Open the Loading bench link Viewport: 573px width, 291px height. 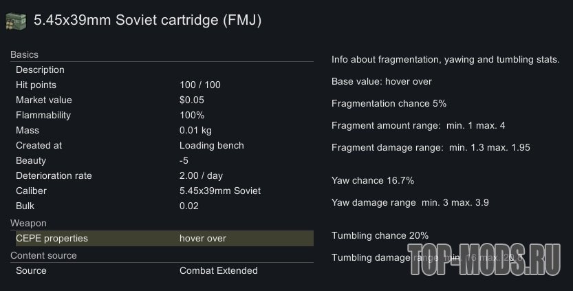point(211,145)
